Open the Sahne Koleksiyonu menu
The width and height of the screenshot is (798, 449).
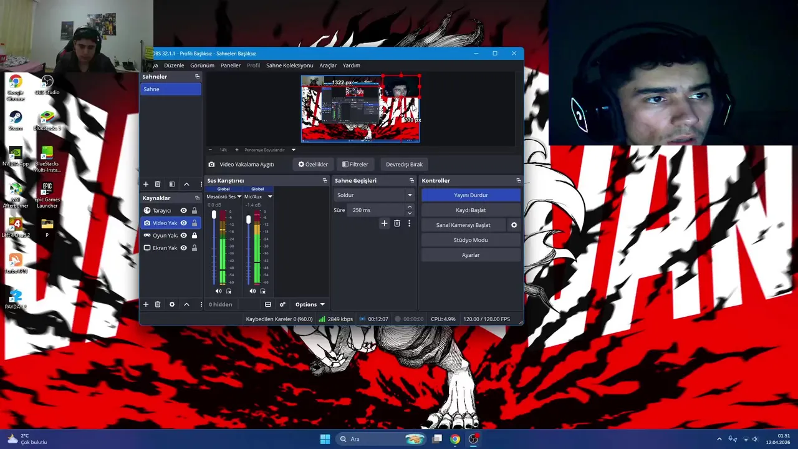[x=290, y=65]
